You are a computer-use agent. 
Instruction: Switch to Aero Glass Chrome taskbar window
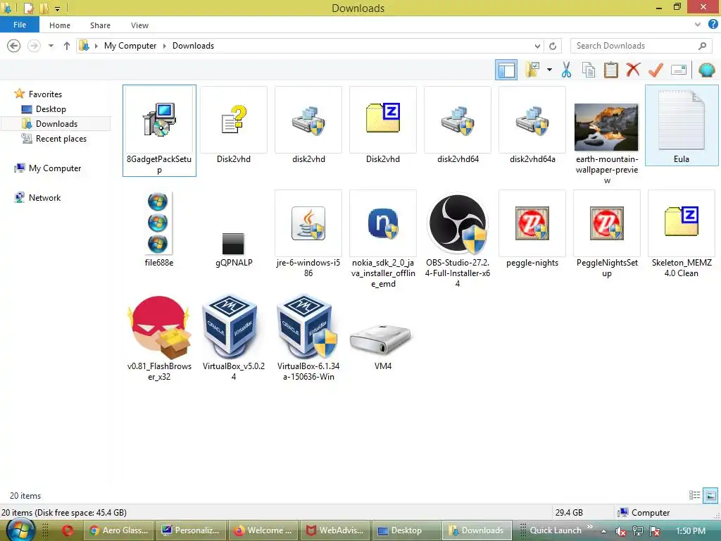(119, 530)
